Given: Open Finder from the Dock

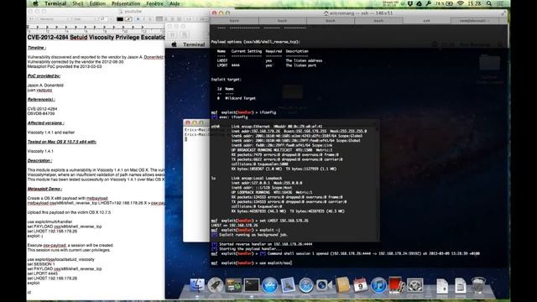Looking at the screenshot, I should (x=197, y=285).
